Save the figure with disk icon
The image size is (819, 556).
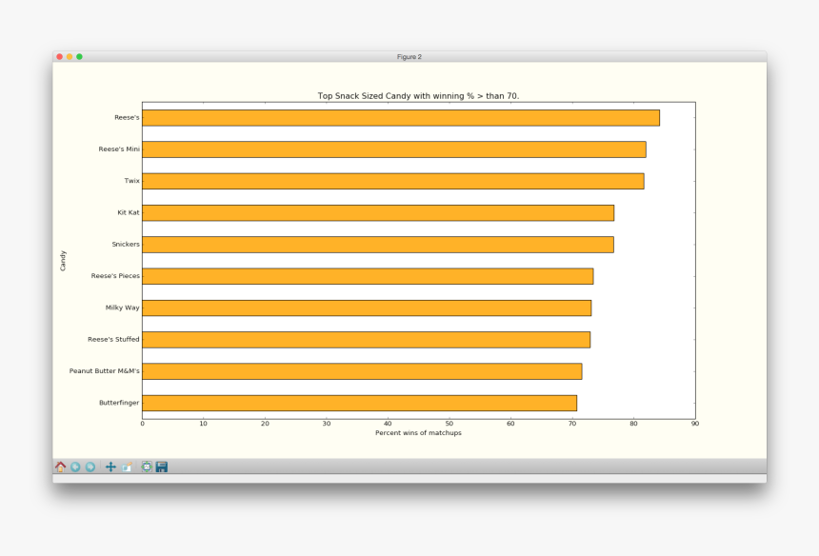[162, 467]
